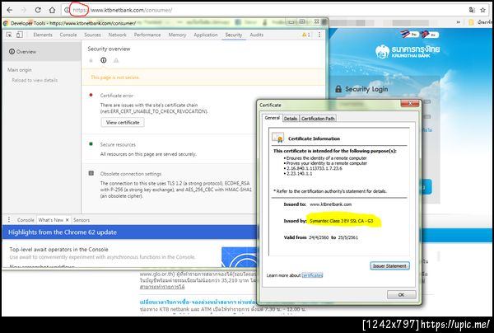The width and height of the screenshot is (494, 333).
Task: Open the Memory tab in DevTools
Action: click(177, 35)
